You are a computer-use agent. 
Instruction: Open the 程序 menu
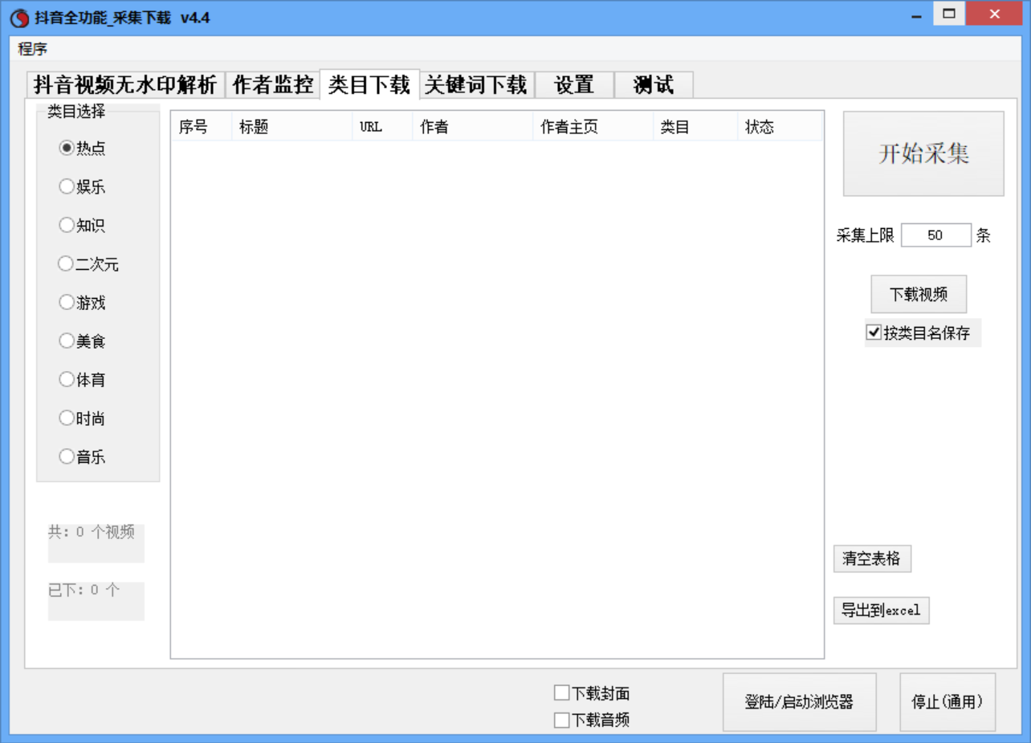(33, 49)
